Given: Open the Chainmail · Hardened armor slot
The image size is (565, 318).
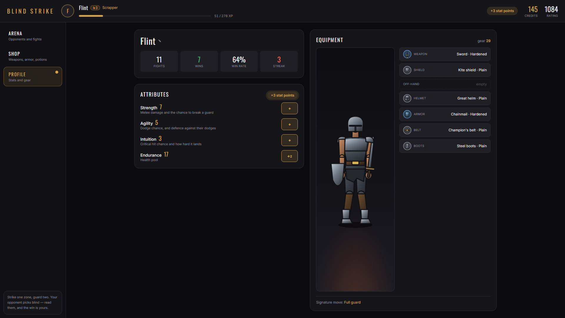Looking at the screenshot, I should 445,114.
